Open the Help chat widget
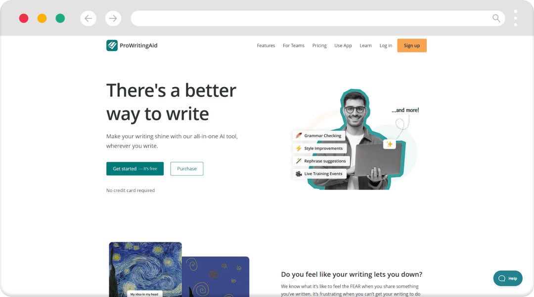The image size is (534, 297). coord(507,278)
